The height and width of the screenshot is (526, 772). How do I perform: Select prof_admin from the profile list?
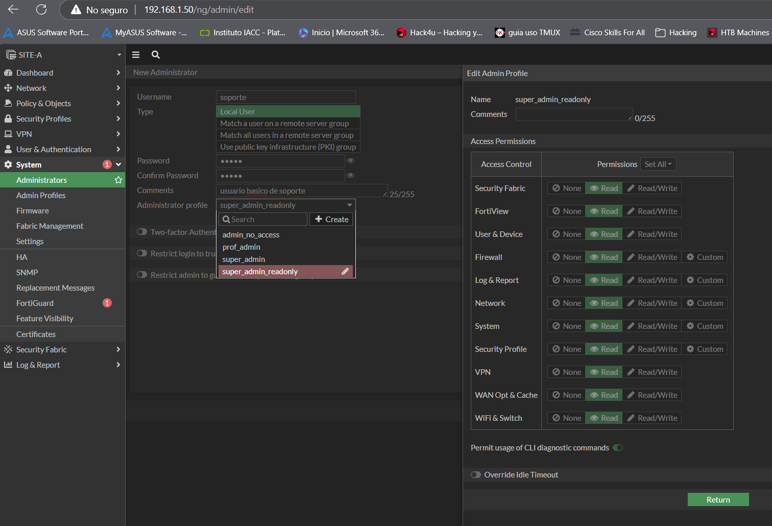[242, 247]
